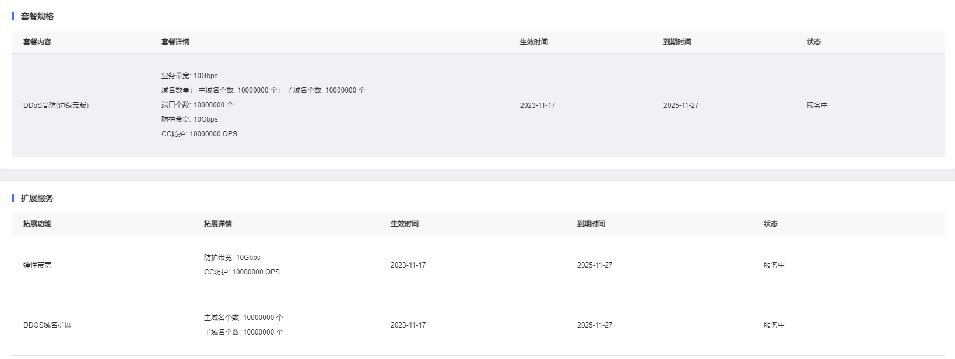Click 子域名个数 line in the DDOS域名扩展 row
Image resolution: width=955 pixels, height=359 pixels.
coord(244,332)
